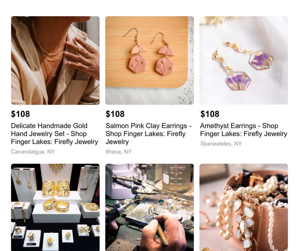Click the Canandaigua, NY location text
Screen dimensions: 300x251
[x=33, y=152]
